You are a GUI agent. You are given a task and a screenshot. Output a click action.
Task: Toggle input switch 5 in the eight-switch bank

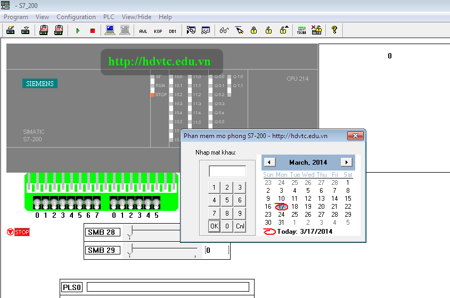(80, 203)
